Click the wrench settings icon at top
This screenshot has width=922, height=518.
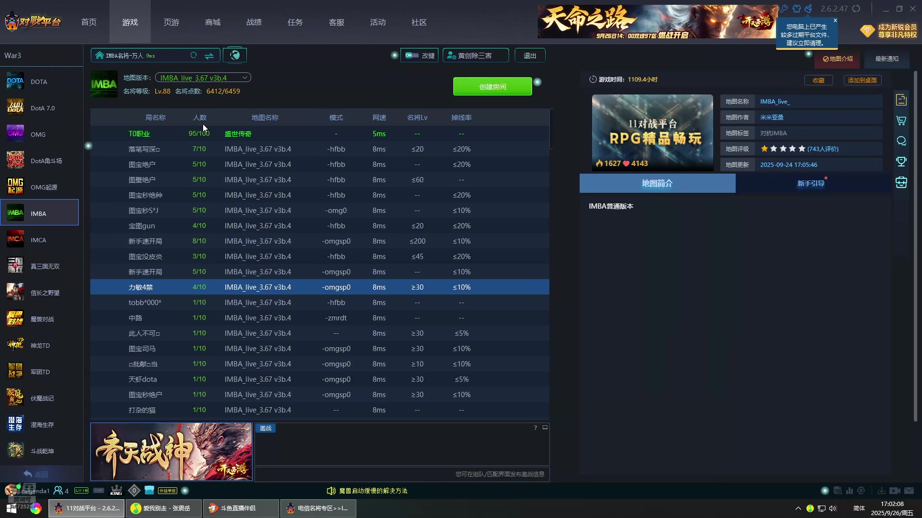(784, 9)
